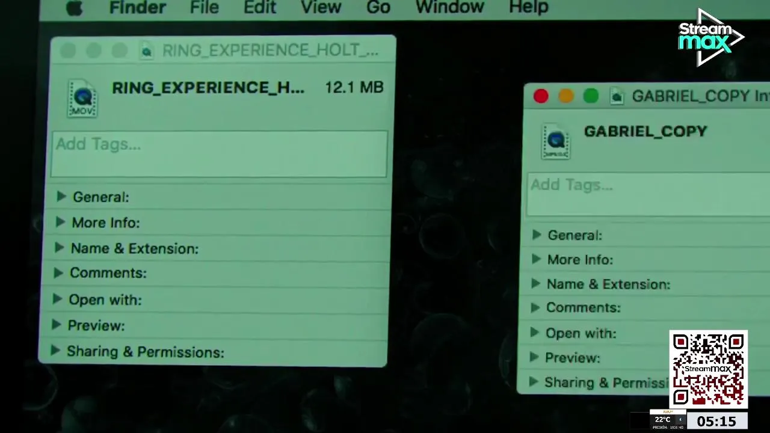Click the MOV file icon beside RING_EXPERIENCE_H...
This screenshot has width=770, height=433.
[82, 99]
